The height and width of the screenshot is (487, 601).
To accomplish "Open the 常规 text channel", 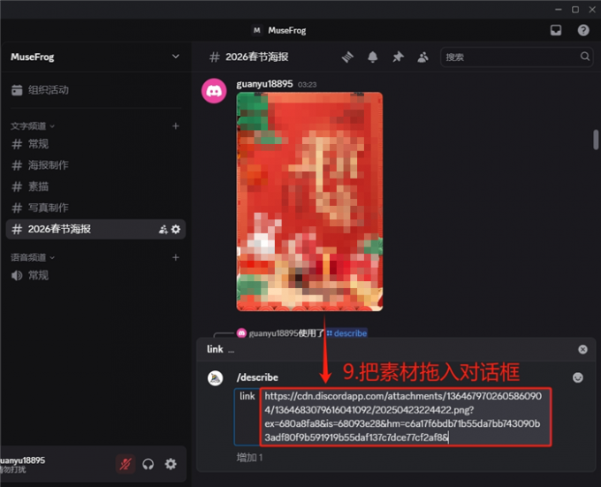I will (95, 144).
